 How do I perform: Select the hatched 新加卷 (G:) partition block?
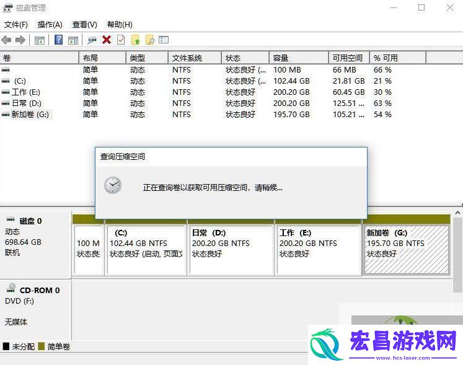pos(407,250)
